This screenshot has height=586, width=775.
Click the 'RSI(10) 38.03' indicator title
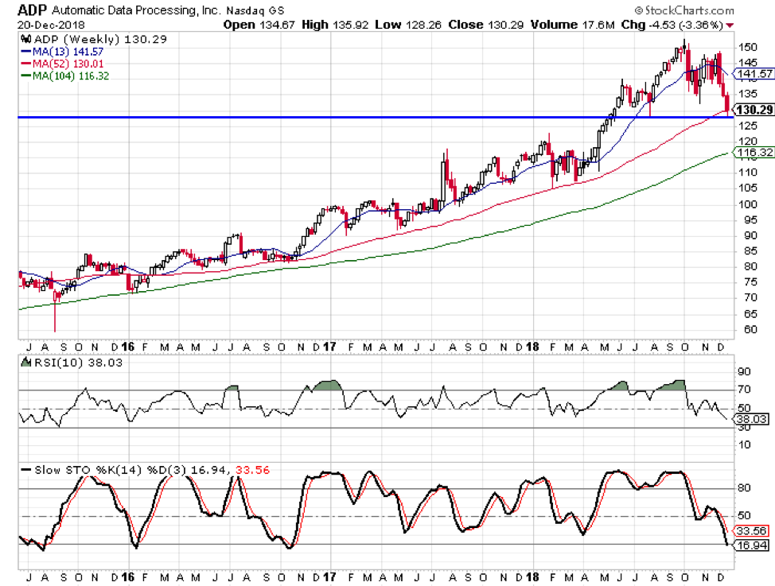pos(78,363)
